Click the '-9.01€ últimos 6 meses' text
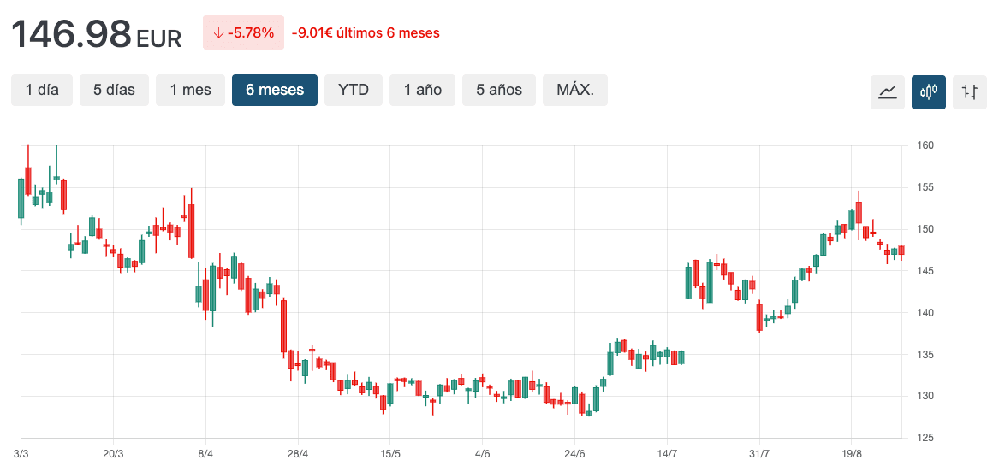This screenshot has height=466, width=993. tap(366, 33)
